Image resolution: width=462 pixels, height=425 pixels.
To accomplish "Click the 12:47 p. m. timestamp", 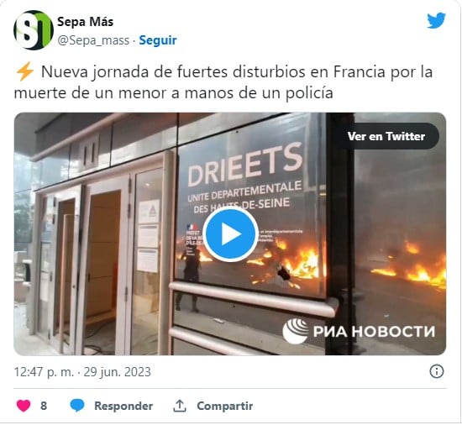I will (44, 372).
